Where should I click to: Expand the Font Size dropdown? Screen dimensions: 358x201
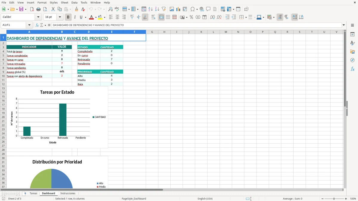tap(60, 17)
